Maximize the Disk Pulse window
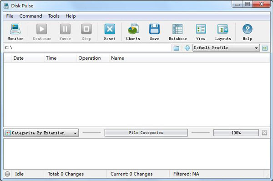 (x=248, y=4)
